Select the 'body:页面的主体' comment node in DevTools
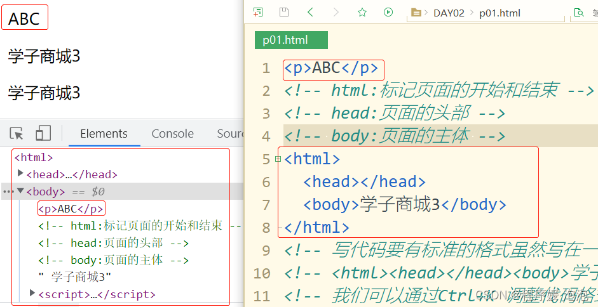Image resolution: width=598 pixels, height=307 pixels. coord(113,260)
